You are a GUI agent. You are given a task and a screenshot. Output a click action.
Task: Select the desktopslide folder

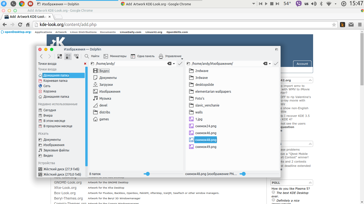(201, 84)
